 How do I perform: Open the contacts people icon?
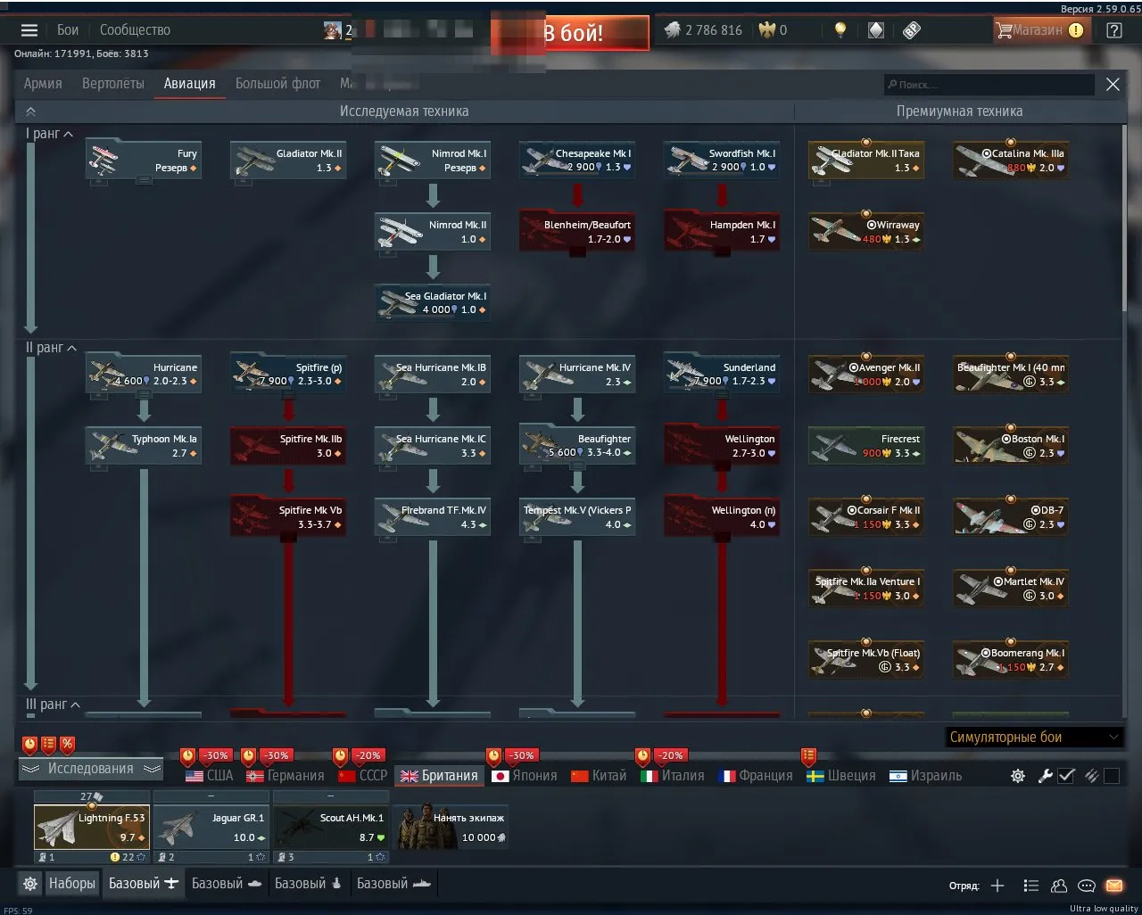coord(1059,886)
